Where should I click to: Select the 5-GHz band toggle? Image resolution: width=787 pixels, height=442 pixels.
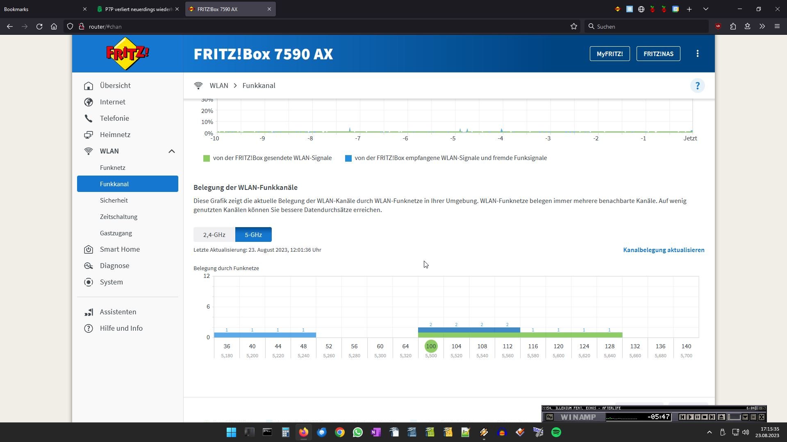point(253,235)
